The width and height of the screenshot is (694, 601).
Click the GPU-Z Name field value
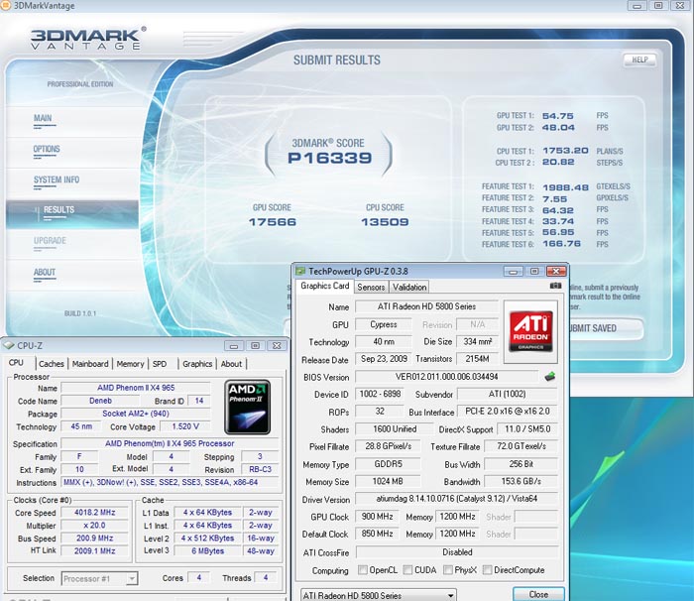click(x=426, y=306)
